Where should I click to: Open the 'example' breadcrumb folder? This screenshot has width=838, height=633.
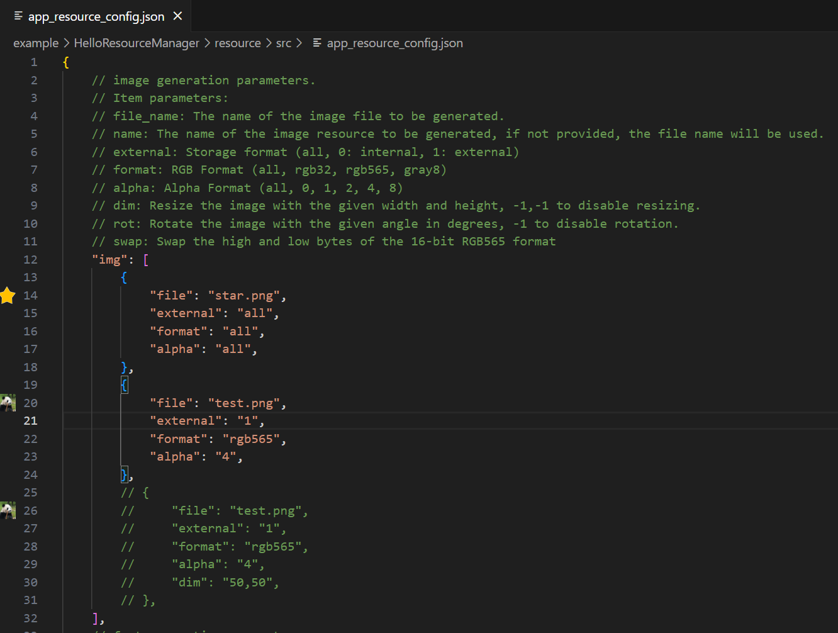pyautogui.click(x=36, y=43)
